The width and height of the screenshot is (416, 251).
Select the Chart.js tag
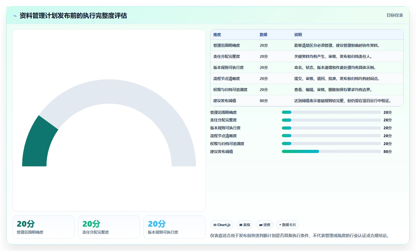point(222,225)
